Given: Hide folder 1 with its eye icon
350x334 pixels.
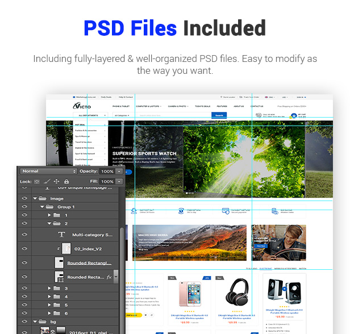Looking at the screenshot, I should tap(24, 215).
